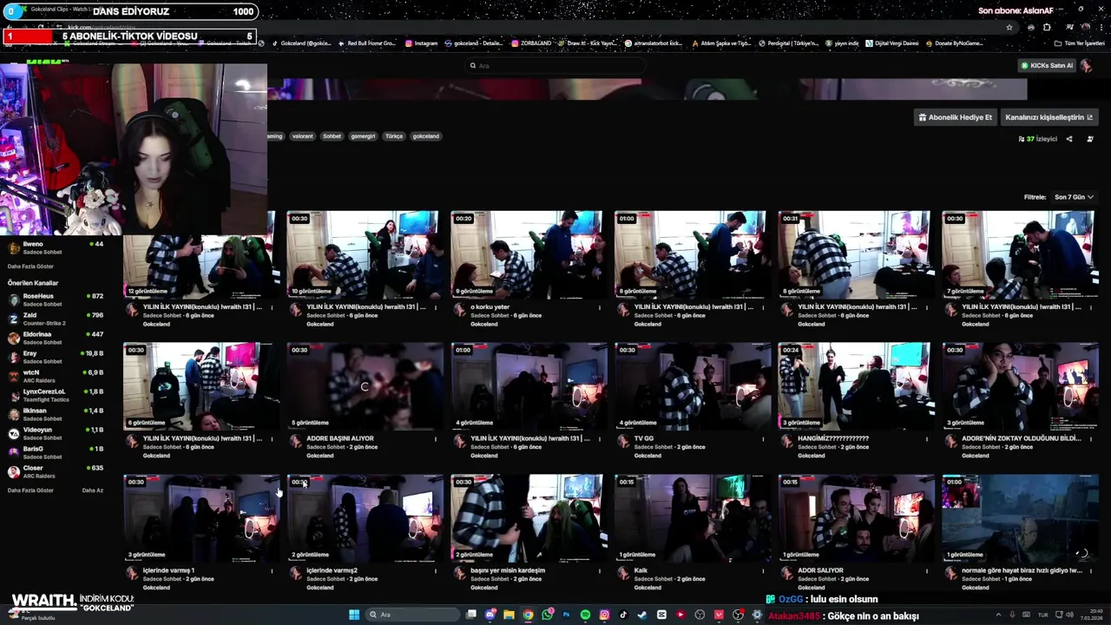The image size is (1111, 625).
Task: Select the 'Türkçe' tag
Action: (394, 136)
